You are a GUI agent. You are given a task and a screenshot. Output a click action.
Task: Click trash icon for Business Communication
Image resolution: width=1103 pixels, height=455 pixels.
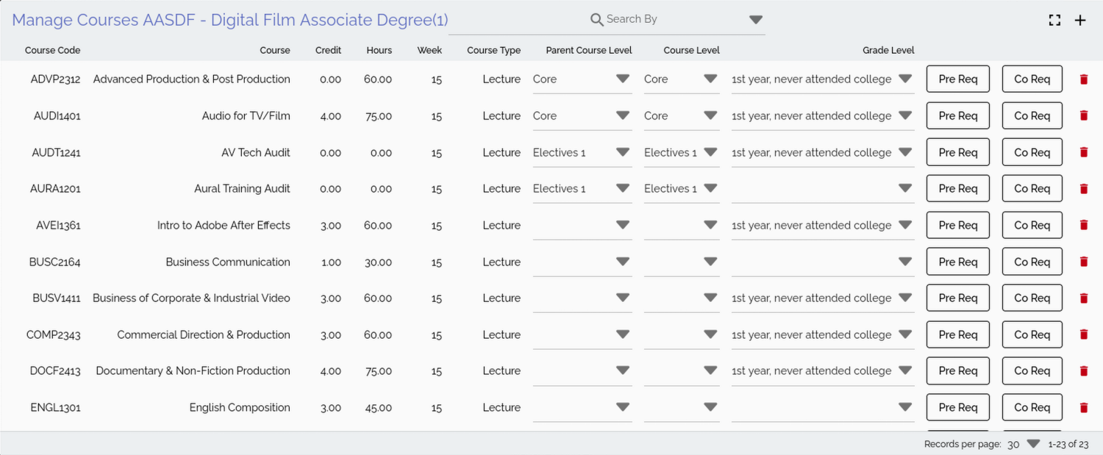pos(1083,262)
